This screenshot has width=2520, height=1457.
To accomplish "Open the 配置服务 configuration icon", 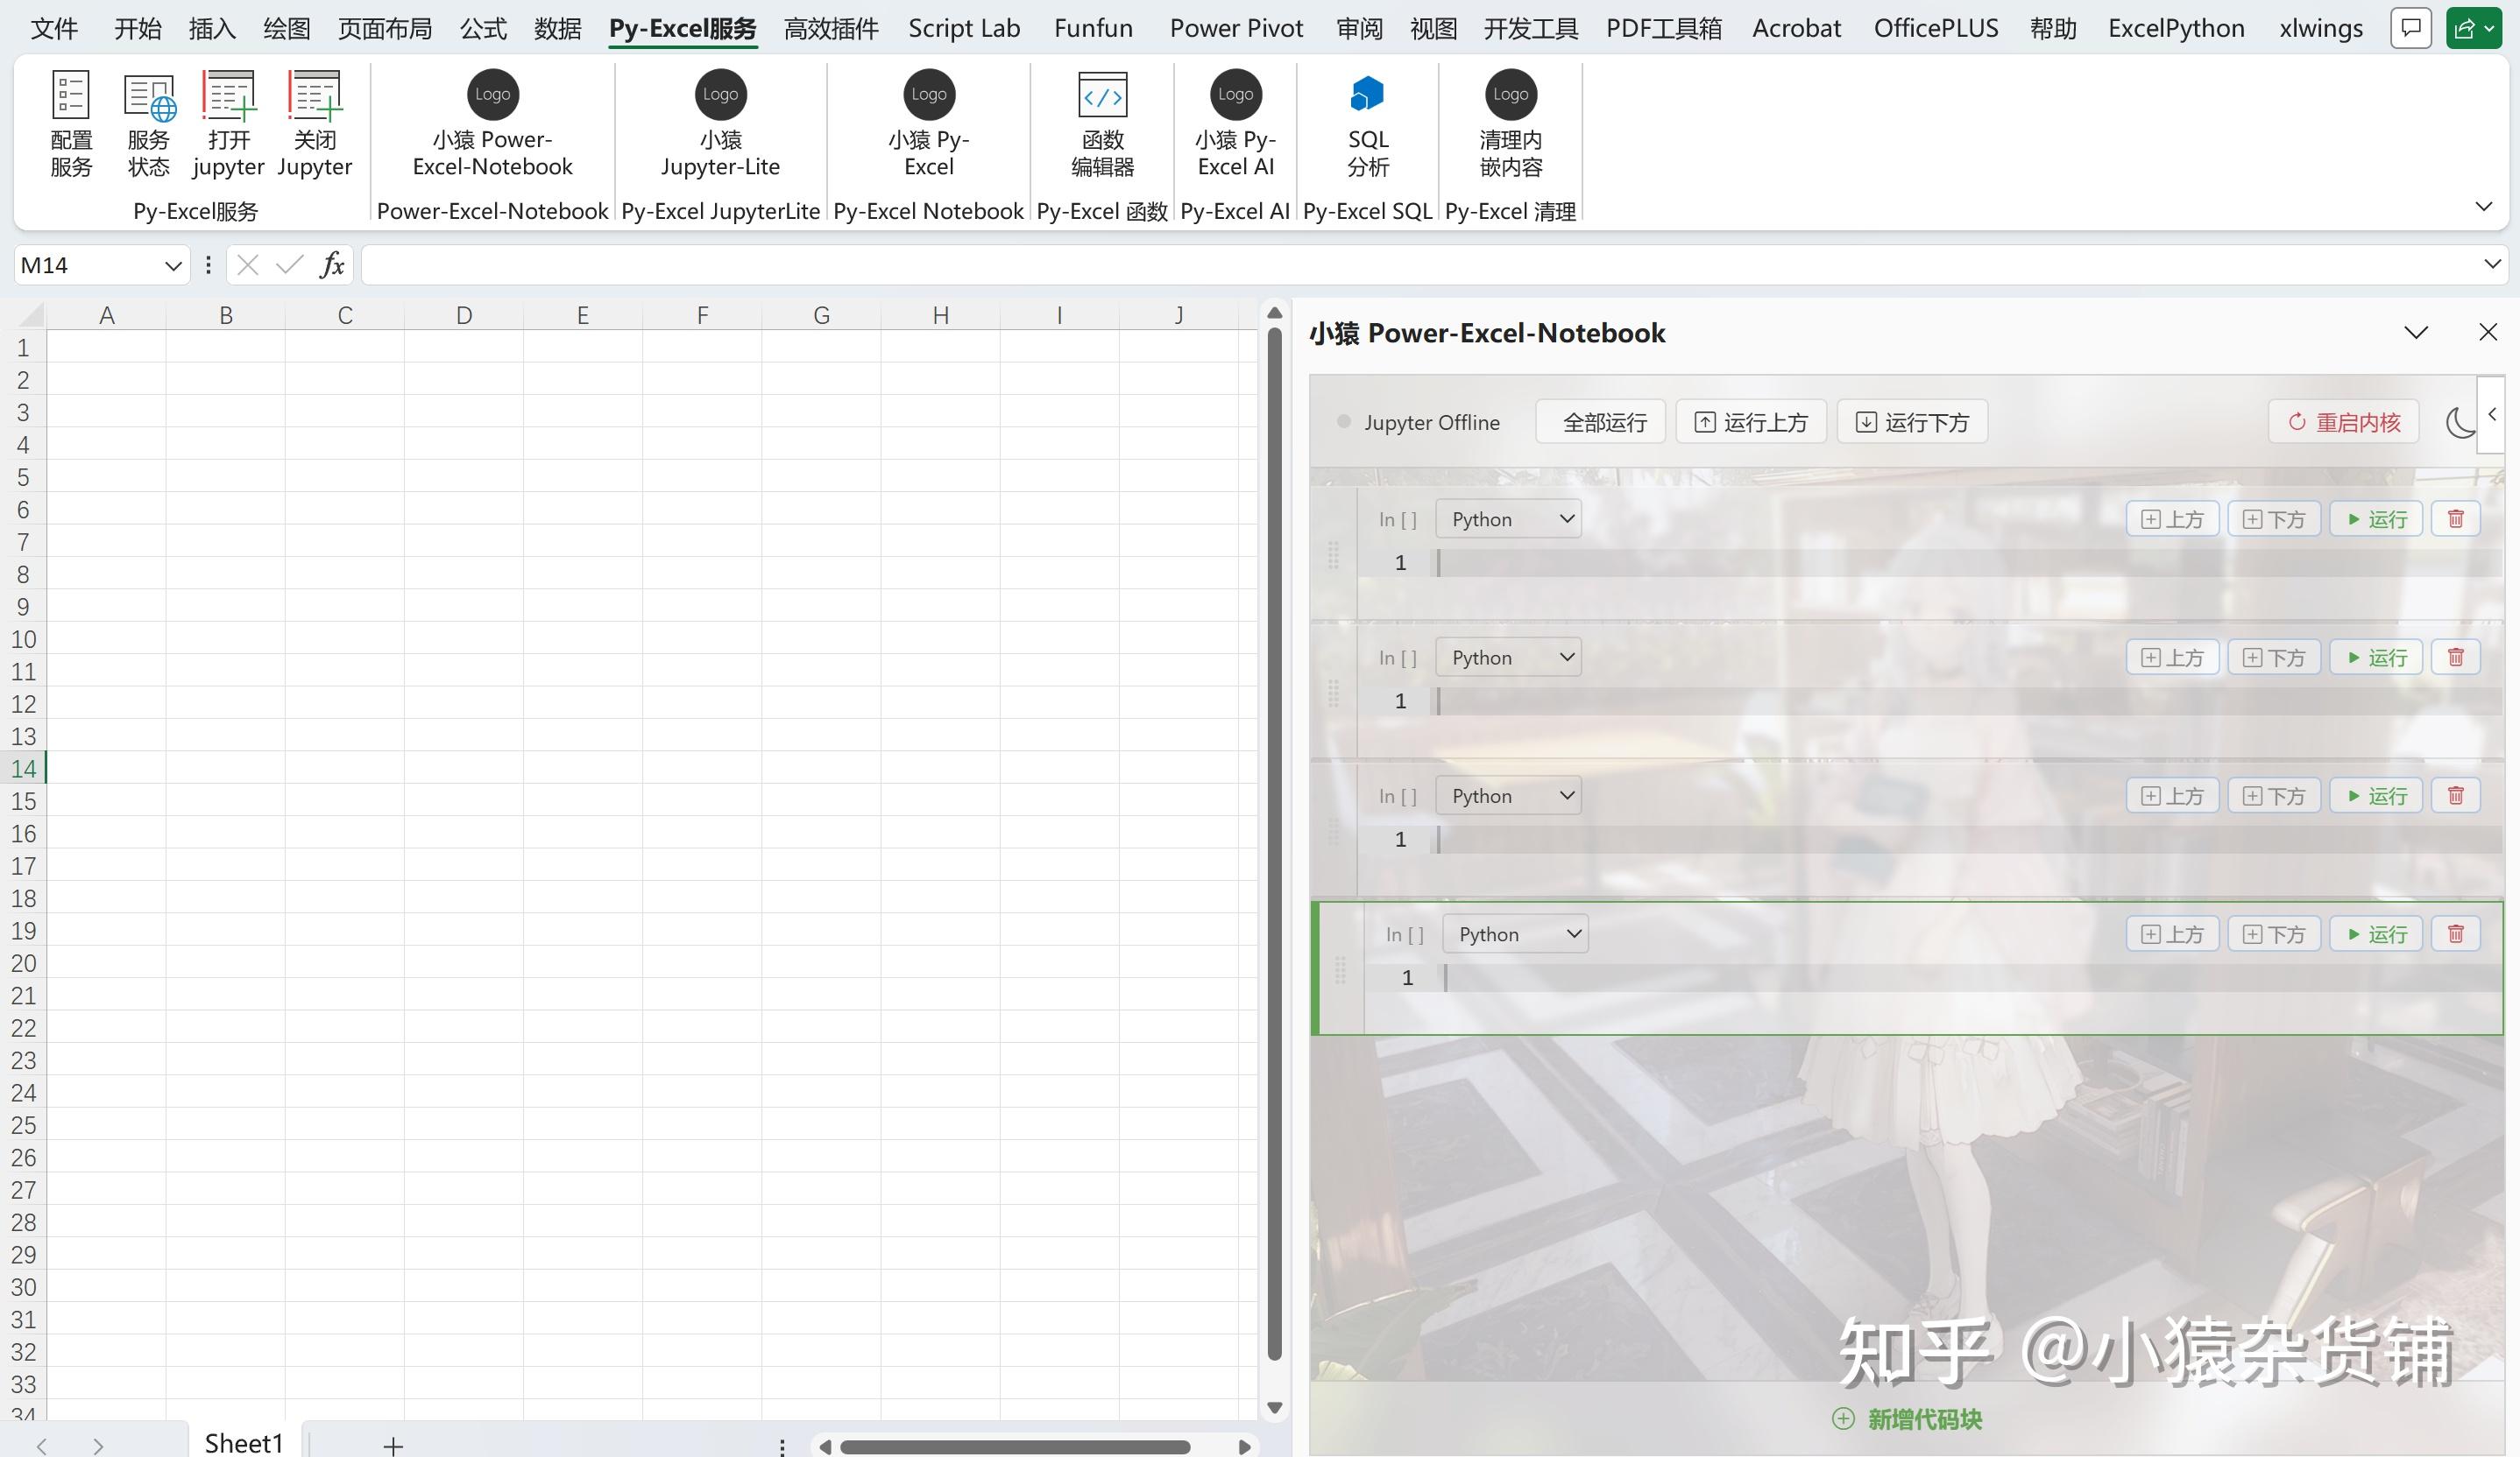I will click(70, 123).
